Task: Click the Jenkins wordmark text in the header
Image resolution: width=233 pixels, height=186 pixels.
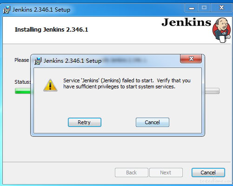Action: tap(186, 22)
